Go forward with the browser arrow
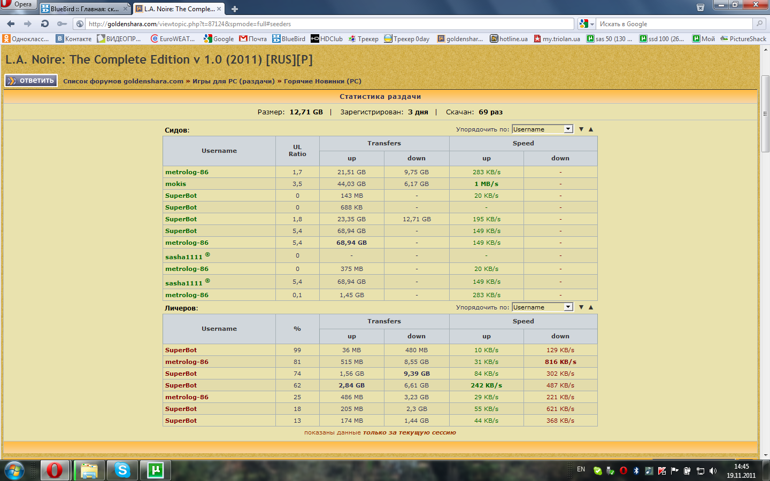Image resolution: width=770 pixels, height=481 pixels. (28, 24)
